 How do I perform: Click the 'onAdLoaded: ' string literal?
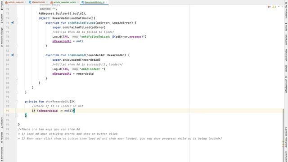(x=92, y=69)
